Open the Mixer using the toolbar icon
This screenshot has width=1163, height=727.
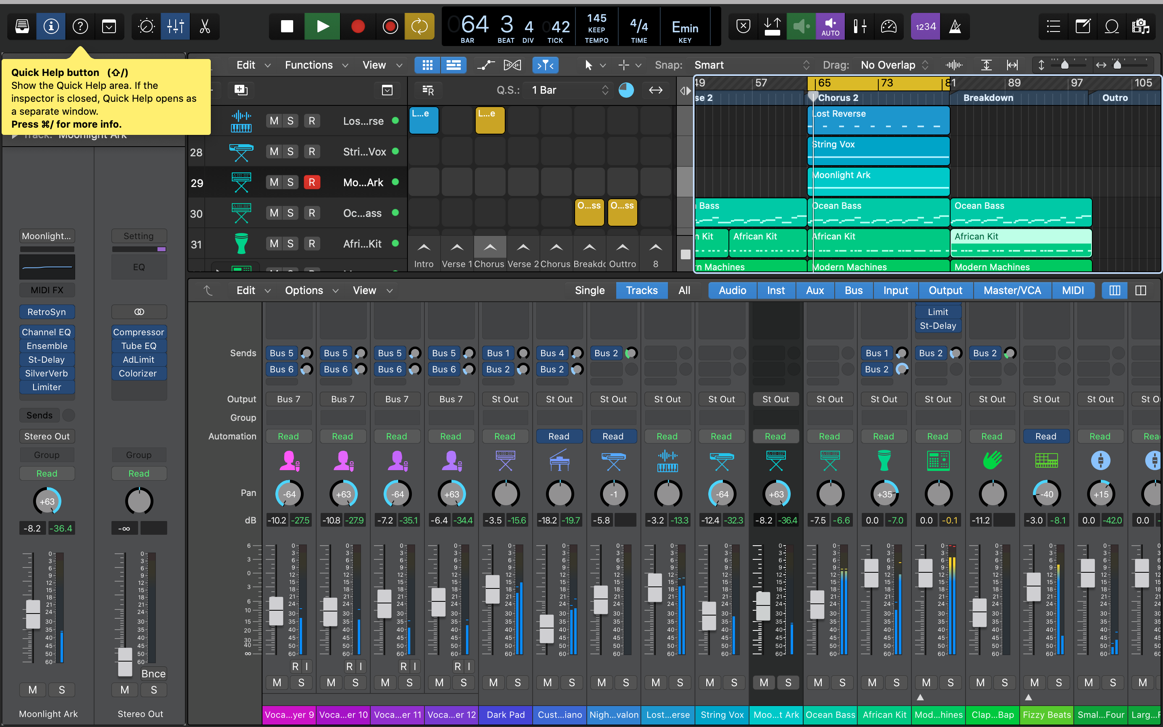175,26
